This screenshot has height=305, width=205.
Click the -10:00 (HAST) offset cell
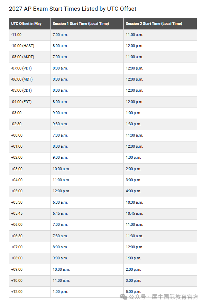tap(30, 46)
